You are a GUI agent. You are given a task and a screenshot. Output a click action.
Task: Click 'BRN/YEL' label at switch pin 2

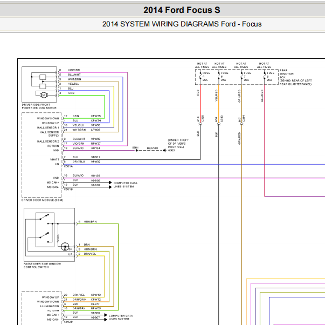tap(90, 254)
